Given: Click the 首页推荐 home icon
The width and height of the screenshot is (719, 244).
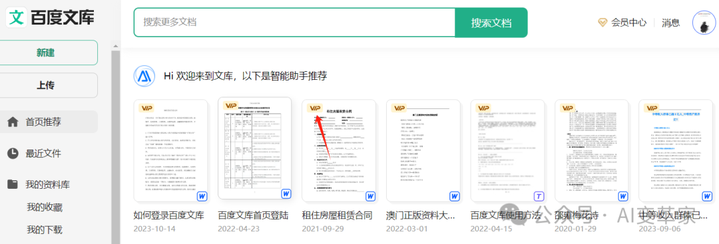Looking at the screenshot, I should click(13, 122).
